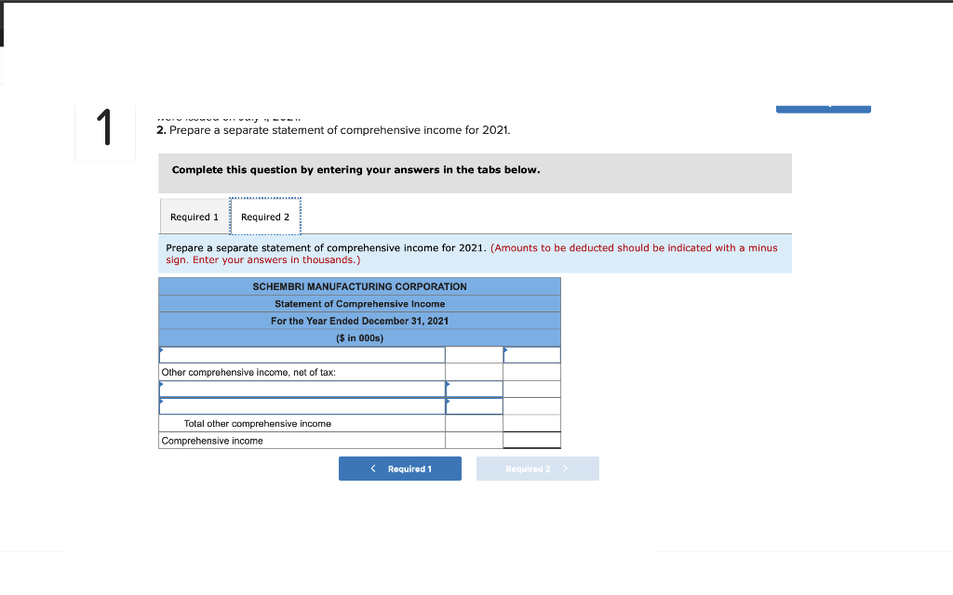The height and width of the screenshot is (595, 953).
Task: Click amount cell of second other comprehensive income item
Action: (474, 406)
